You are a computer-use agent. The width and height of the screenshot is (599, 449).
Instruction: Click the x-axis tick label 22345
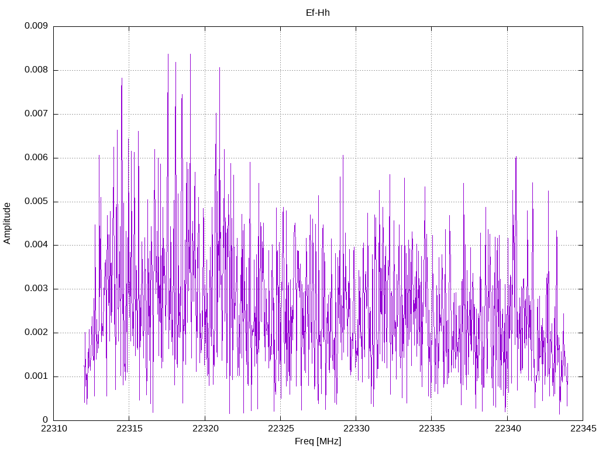coord(583,429)
